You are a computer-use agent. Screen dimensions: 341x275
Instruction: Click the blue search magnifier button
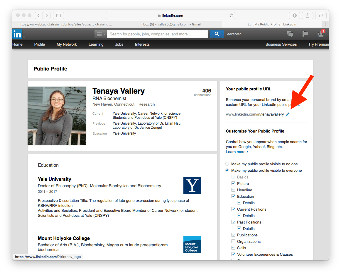(217, 34)
